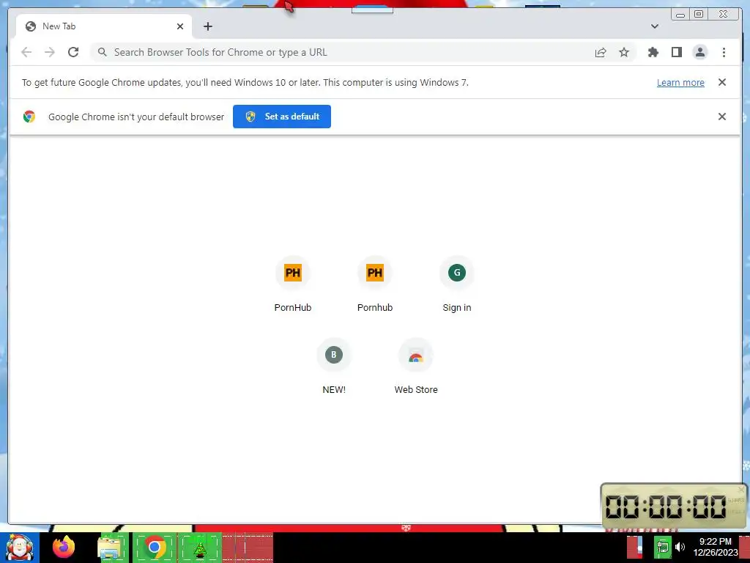Dismiss the default browser infobar

721,117
